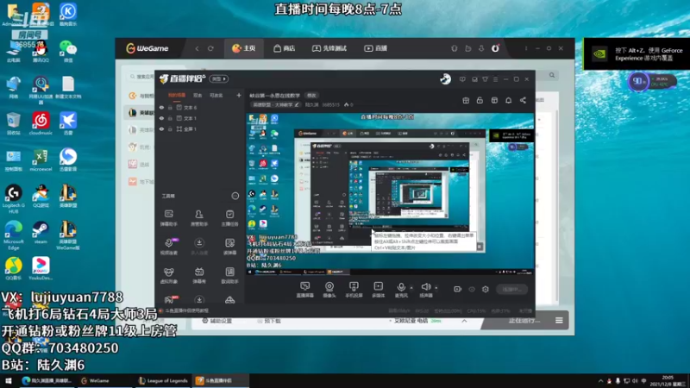Switch to WeGame 主页 tab
690x388 pixels.
coord(244,48)
